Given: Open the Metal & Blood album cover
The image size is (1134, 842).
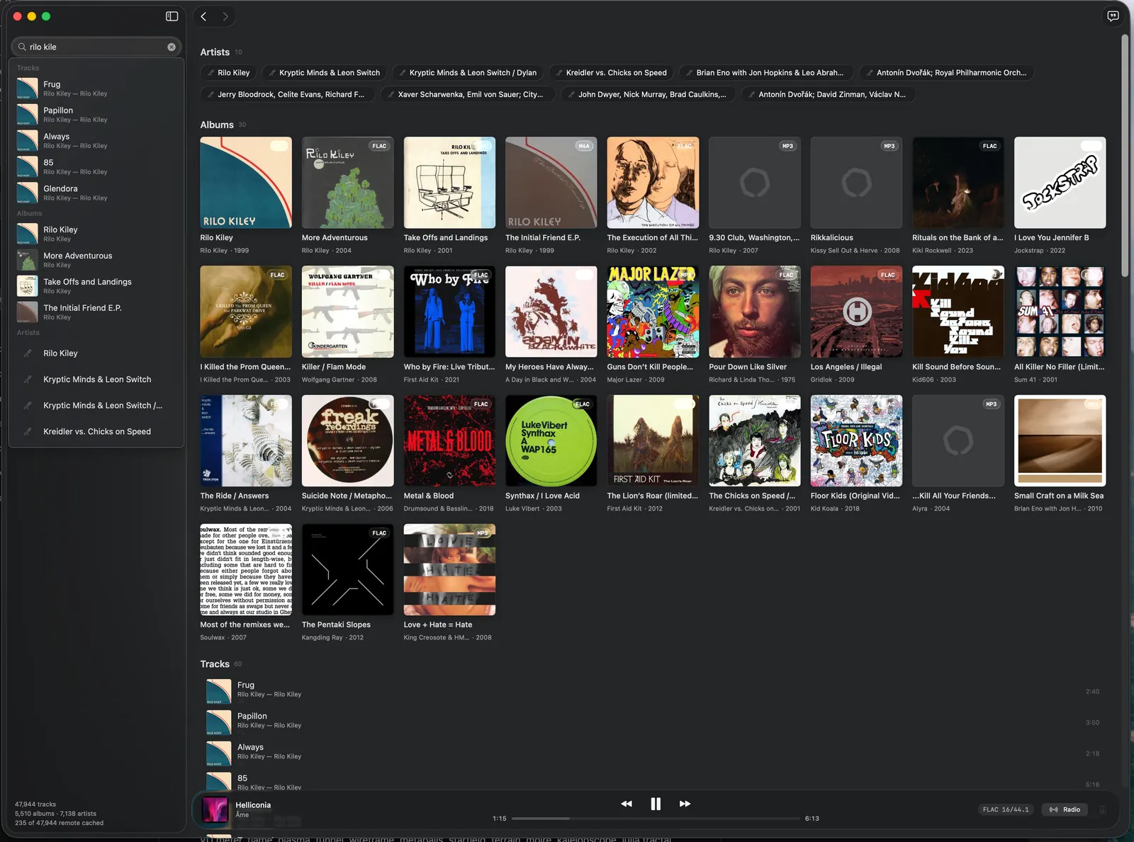Looking at the screenshot, I should click(449, 440).
